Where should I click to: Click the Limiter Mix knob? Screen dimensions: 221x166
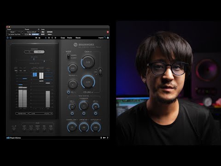[84, 127]
